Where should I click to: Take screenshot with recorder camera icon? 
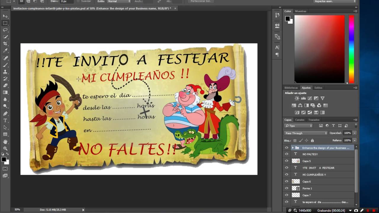pos(356,210)
